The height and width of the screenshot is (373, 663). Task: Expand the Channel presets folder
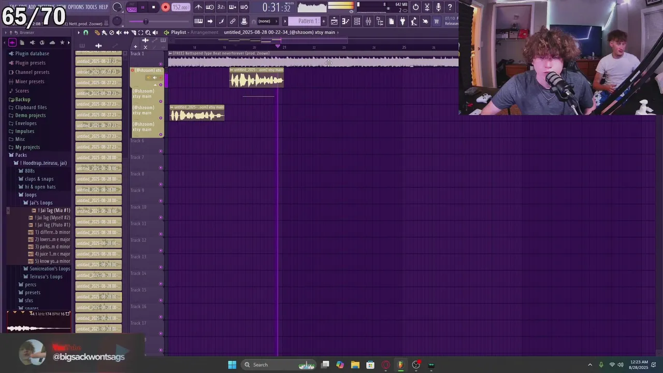tap(32, 72)
